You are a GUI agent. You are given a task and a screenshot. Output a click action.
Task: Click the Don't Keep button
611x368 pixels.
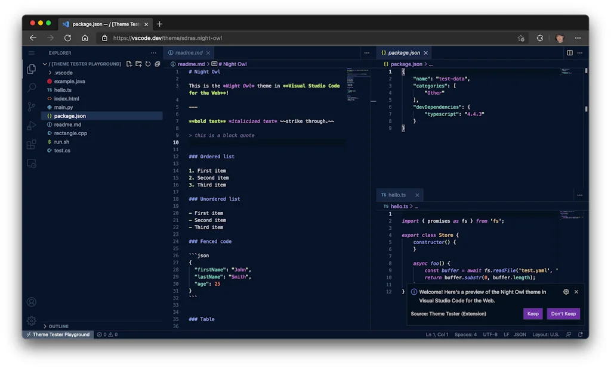(x=563, y=313)
